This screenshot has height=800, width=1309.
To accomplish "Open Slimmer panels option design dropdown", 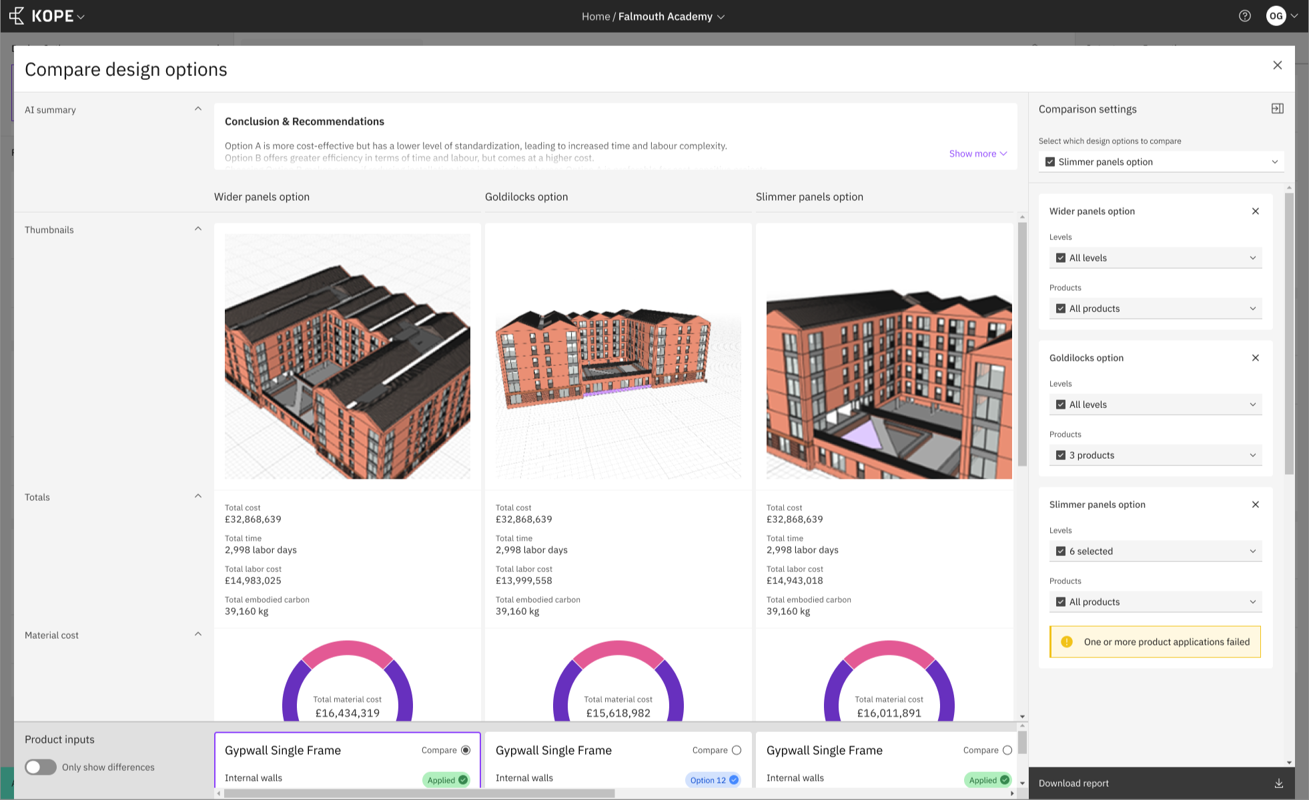I will tap(1274, 162).
